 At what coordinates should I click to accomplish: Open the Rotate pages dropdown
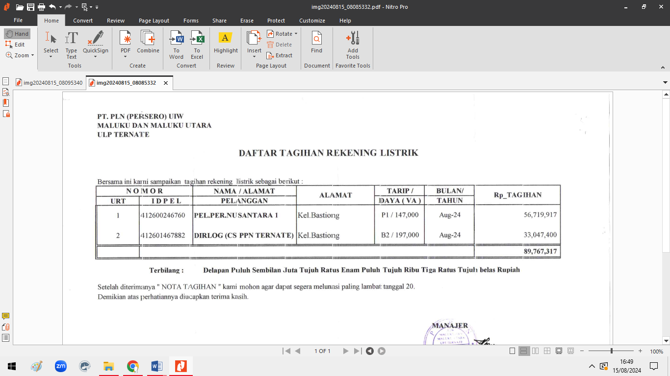pos(282,34)
